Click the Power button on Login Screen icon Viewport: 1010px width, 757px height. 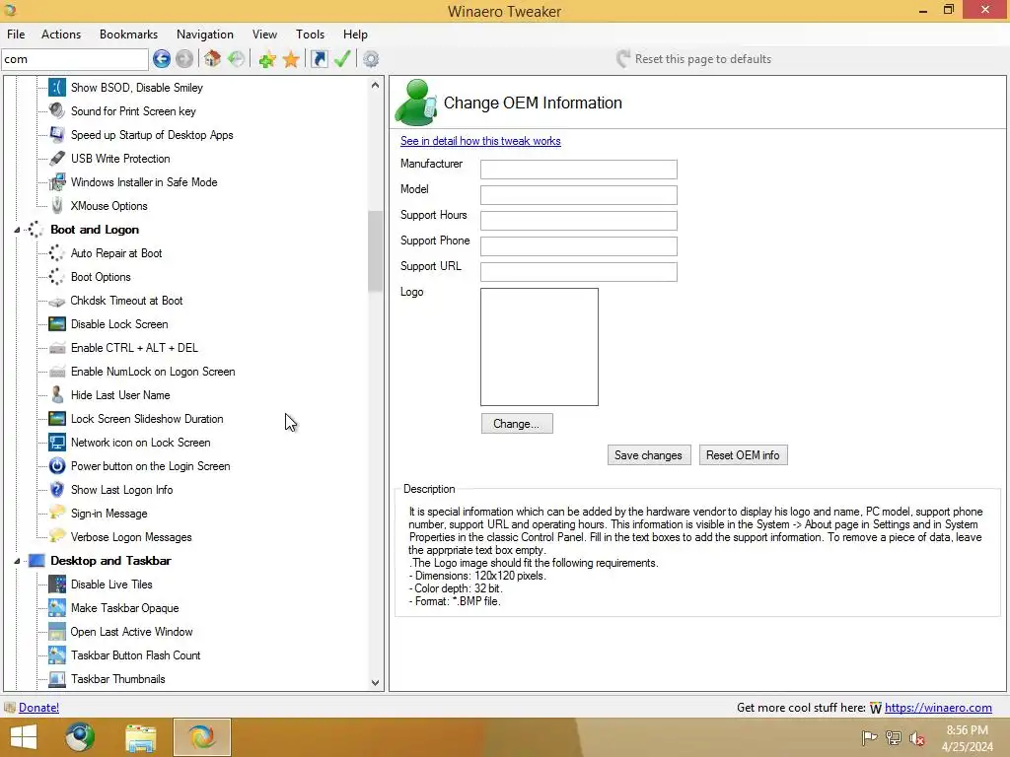click(x=57, y=466)
